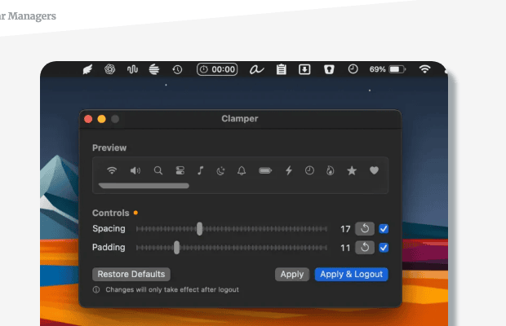Click the battery icon in the preview strip

265,170
